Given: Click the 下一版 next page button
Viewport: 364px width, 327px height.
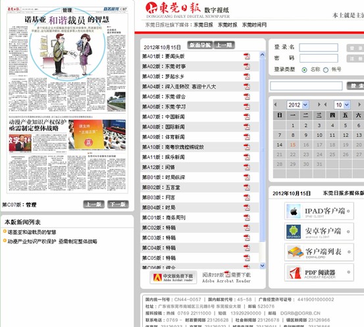Looking at the screenshot, I should pos(118,205).
